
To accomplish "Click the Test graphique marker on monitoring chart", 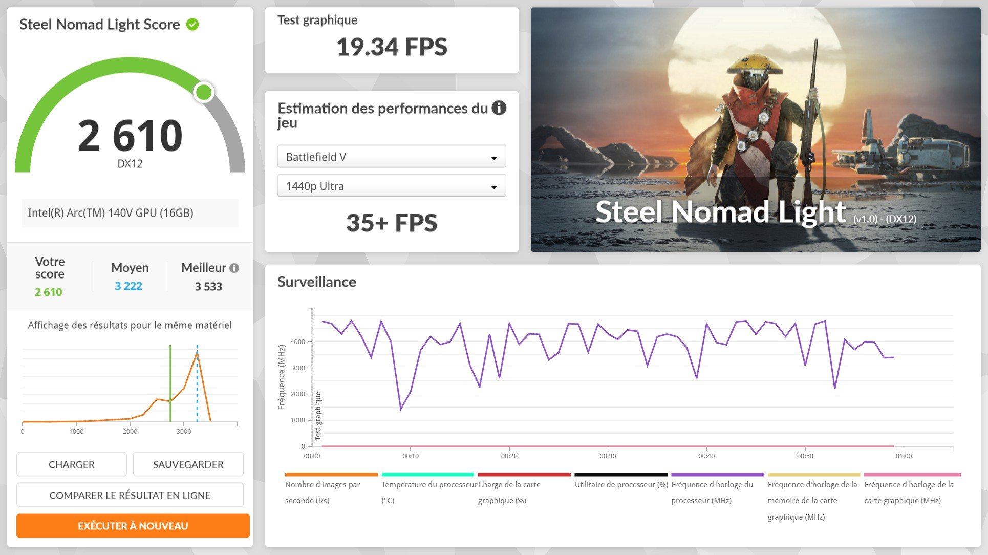I will 318,416.
